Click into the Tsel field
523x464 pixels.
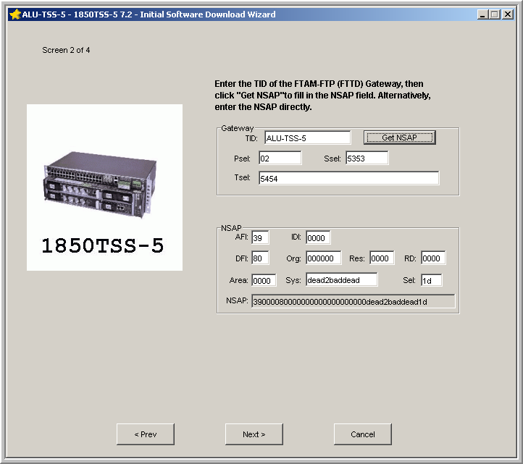coord(349,178)
